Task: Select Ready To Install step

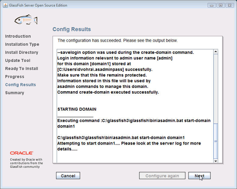Action: [x=21, y=69]
